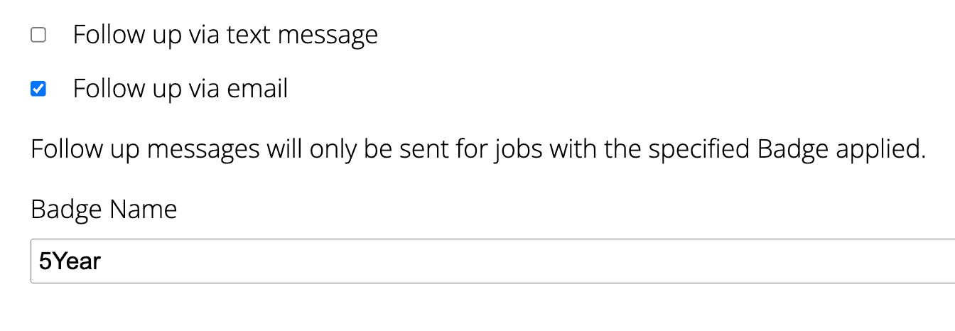The width and height of the screenshot is (955, 331).
Task: Click the follow up messages description sentence
Action: 477,150
